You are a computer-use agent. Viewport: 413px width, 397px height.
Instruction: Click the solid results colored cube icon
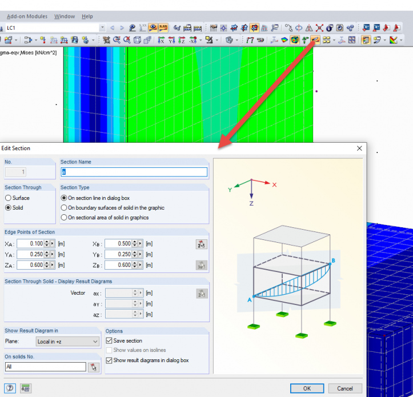click(295, 40)
